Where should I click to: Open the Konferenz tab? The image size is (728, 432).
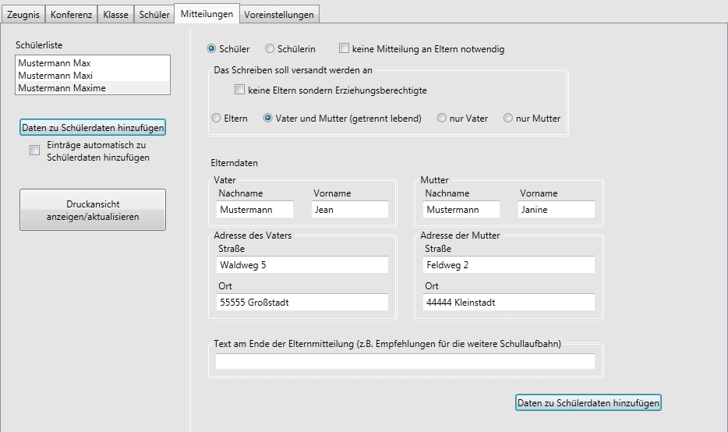pos(71,15)
